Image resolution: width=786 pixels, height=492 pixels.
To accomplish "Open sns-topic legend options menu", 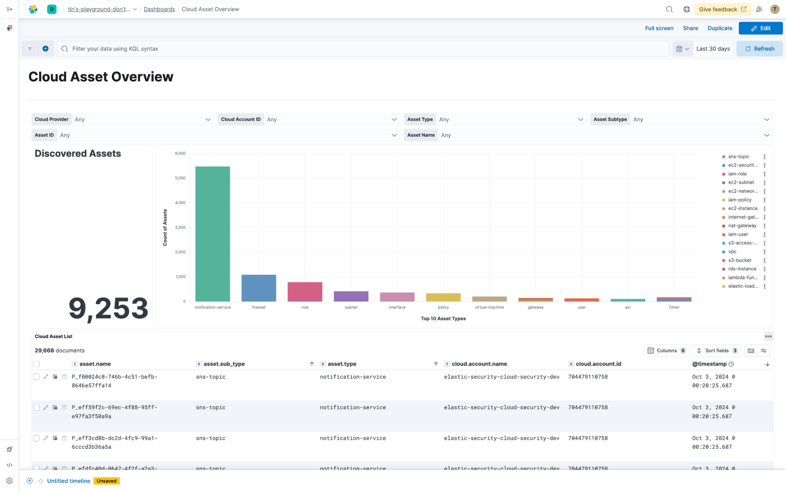I will tap(764, 157).
